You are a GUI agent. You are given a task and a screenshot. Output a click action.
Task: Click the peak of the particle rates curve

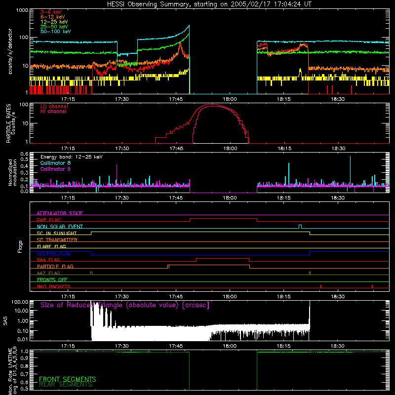[212, 105]
